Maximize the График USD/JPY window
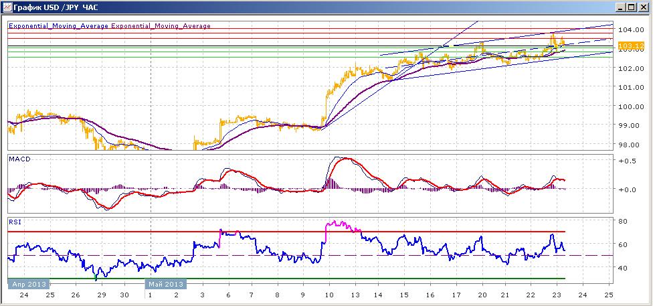The image size is (653, 306). pyautogui.click(x=632, y=7)
